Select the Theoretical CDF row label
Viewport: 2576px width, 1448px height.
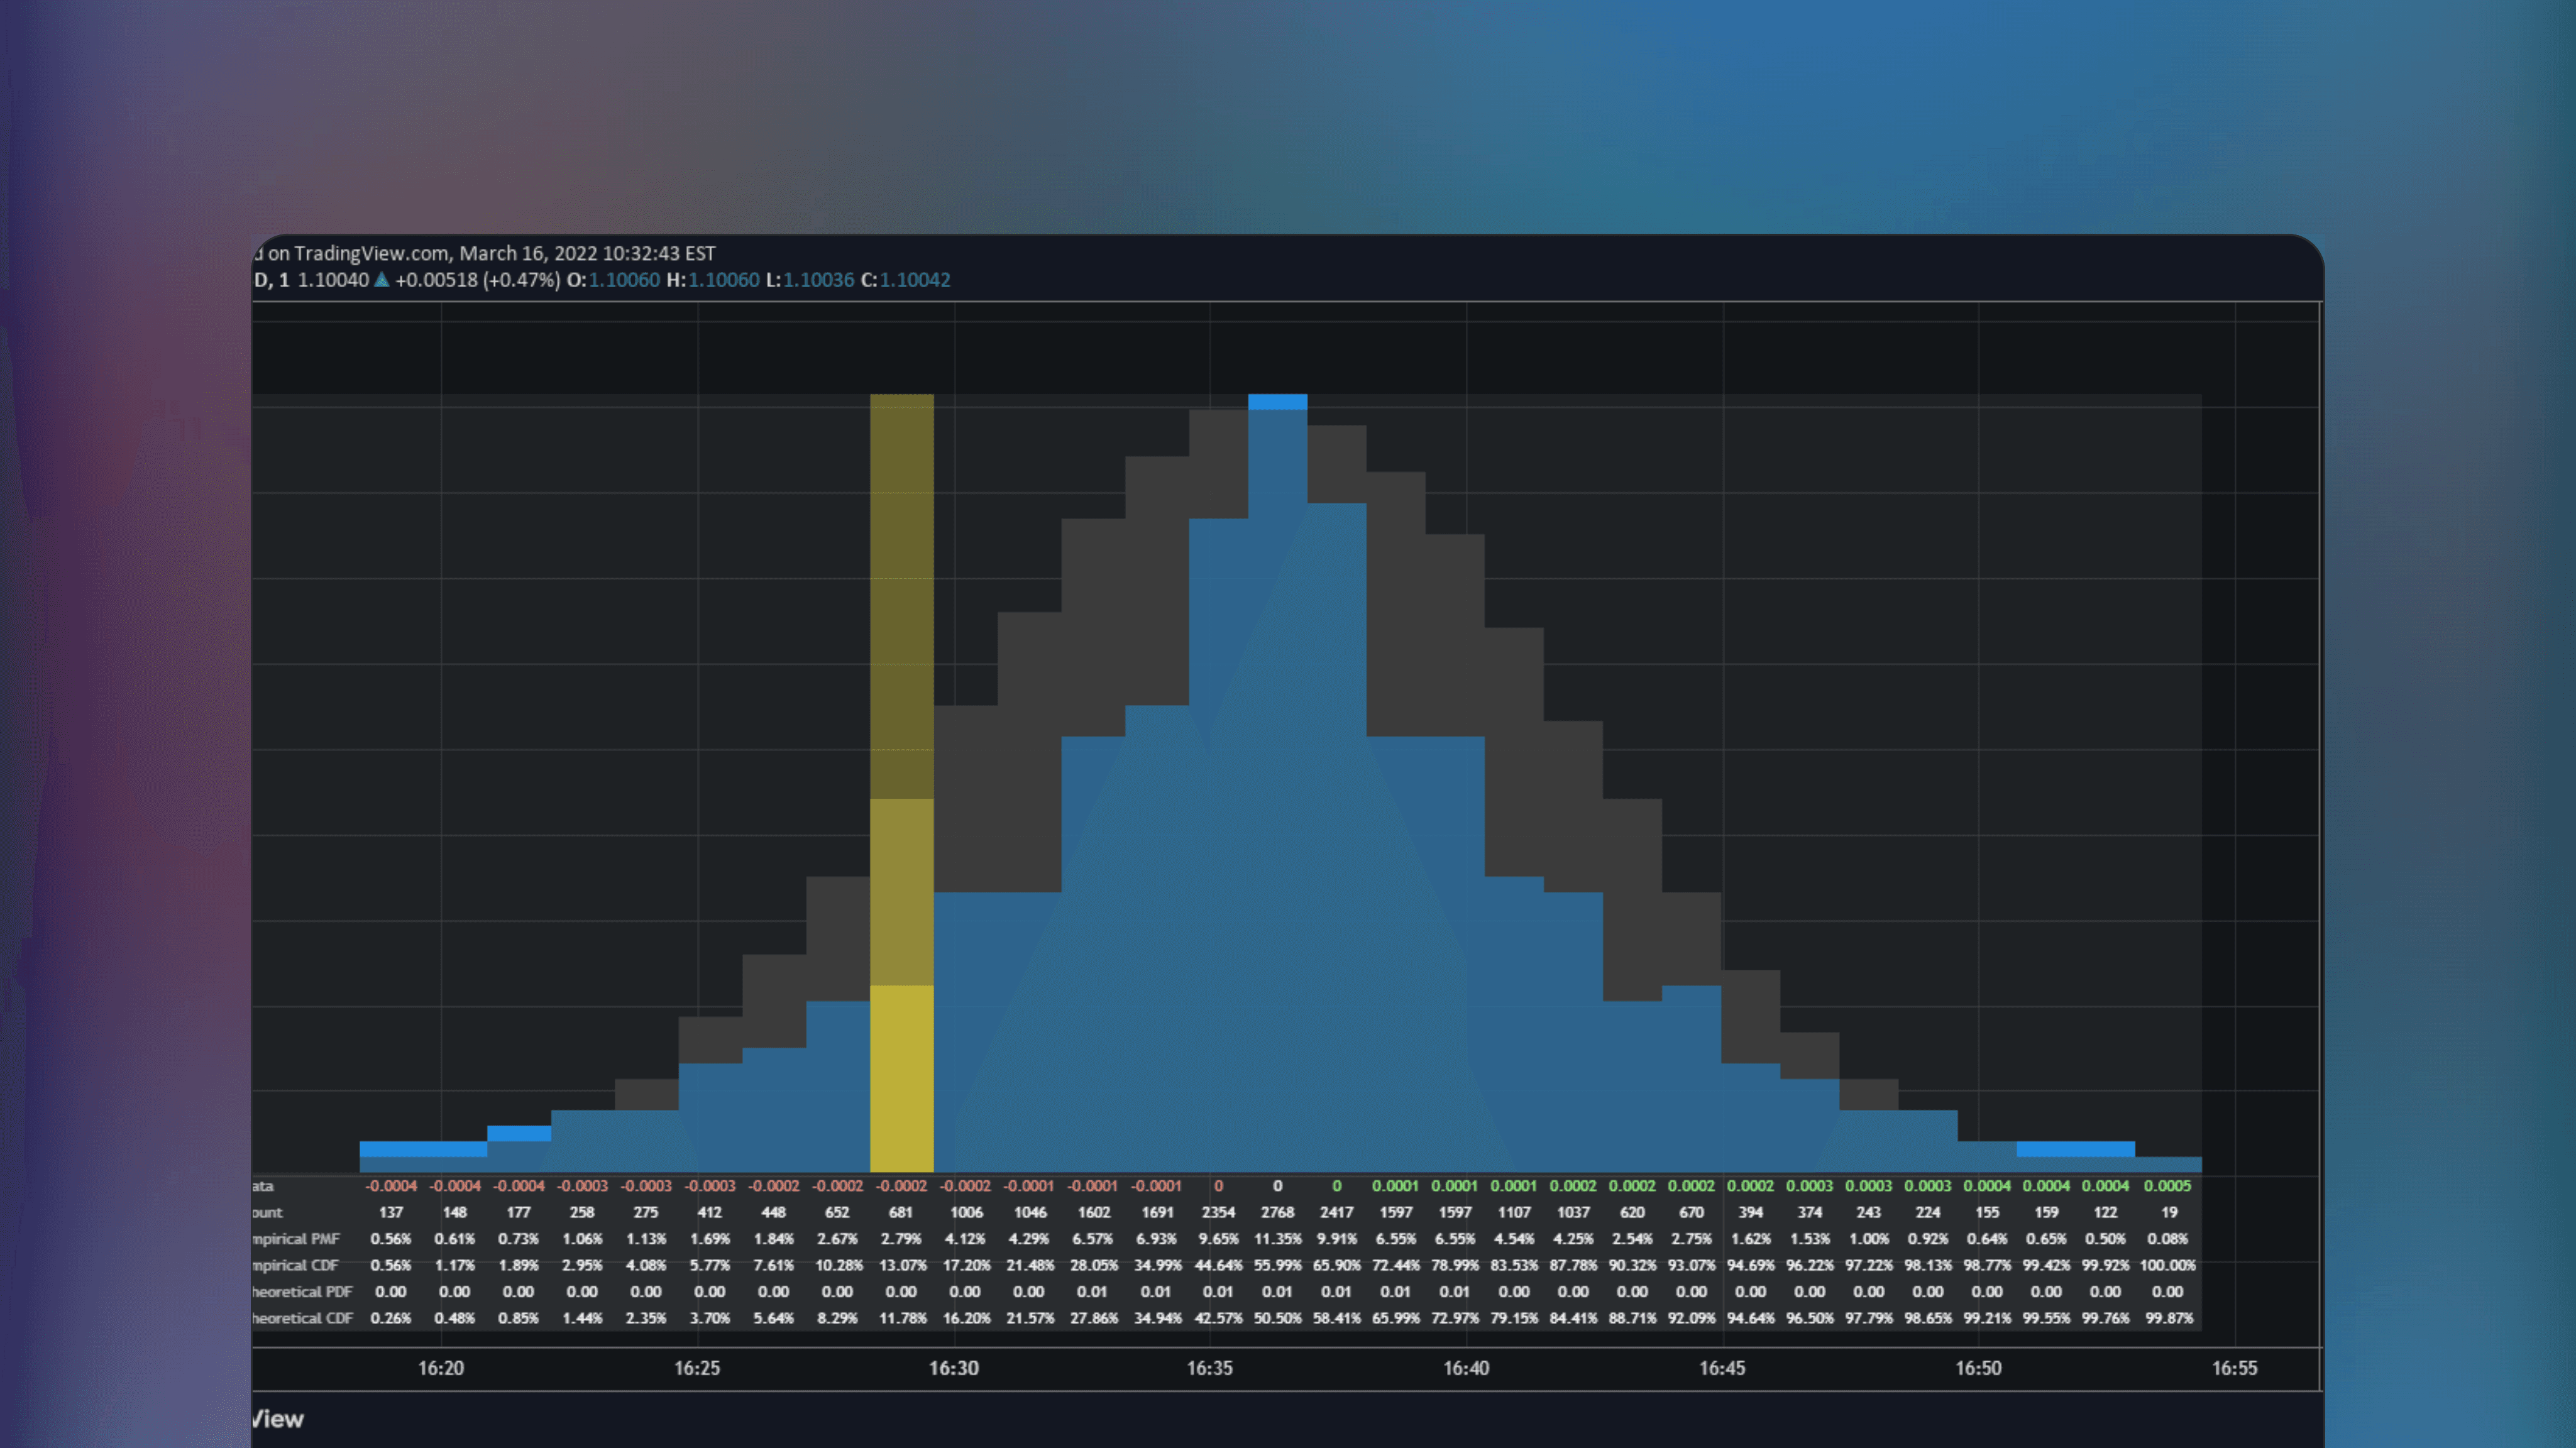pos(300,1318)
